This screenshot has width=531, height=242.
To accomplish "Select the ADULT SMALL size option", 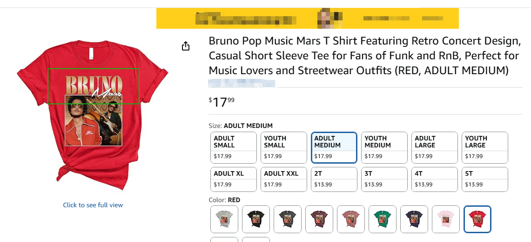I will click(234, 147).
